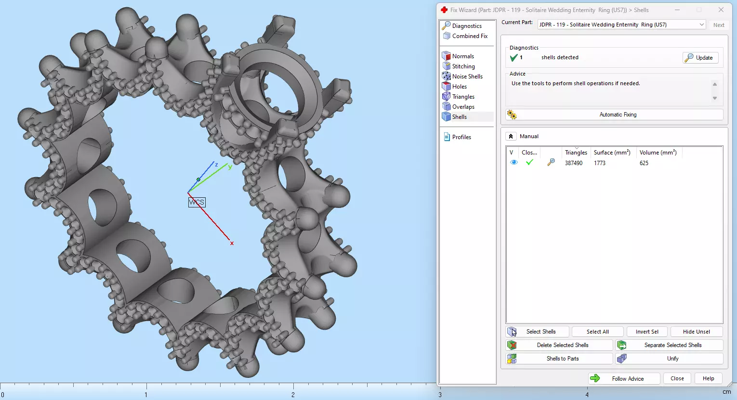Close the Fix Wizard via Close button
737x400 pixels.
677,378
